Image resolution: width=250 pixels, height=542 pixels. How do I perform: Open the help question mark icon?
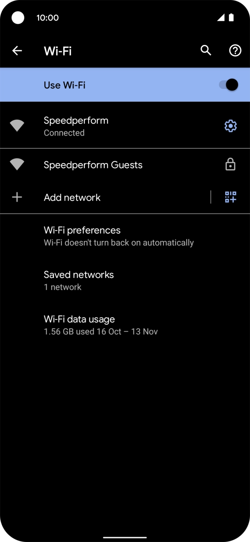tap(235, 51)
